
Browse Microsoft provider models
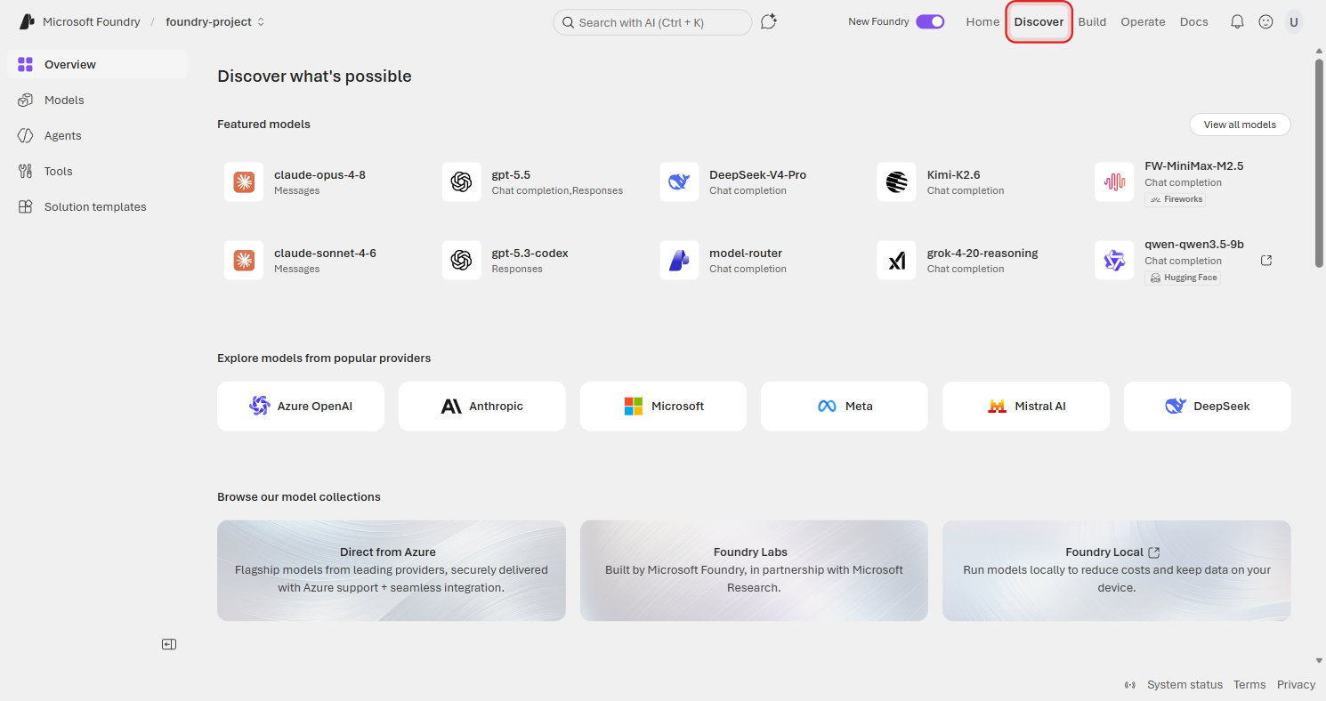pos(663,407)
